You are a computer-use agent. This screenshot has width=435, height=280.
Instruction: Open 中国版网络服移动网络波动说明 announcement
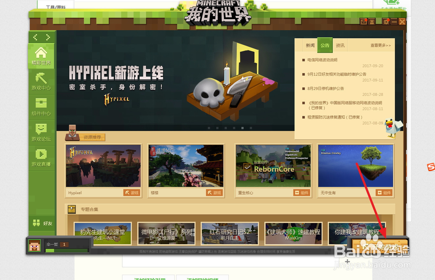[345, 105]
